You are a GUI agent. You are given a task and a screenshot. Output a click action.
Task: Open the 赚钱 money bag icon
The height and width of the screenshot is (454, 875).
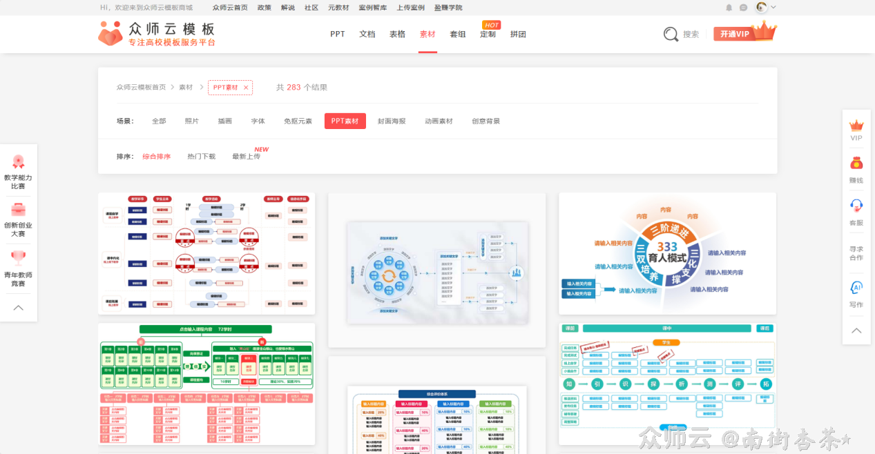click(x=856, y=164)
